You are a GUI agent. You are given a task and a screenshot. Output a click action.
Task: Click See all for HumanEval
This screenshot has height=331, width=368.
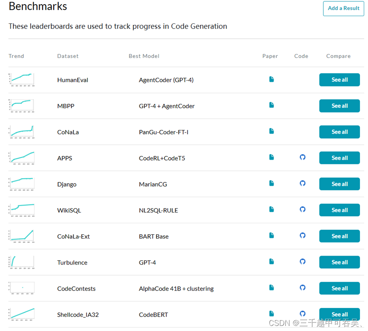tap(339, 80)
